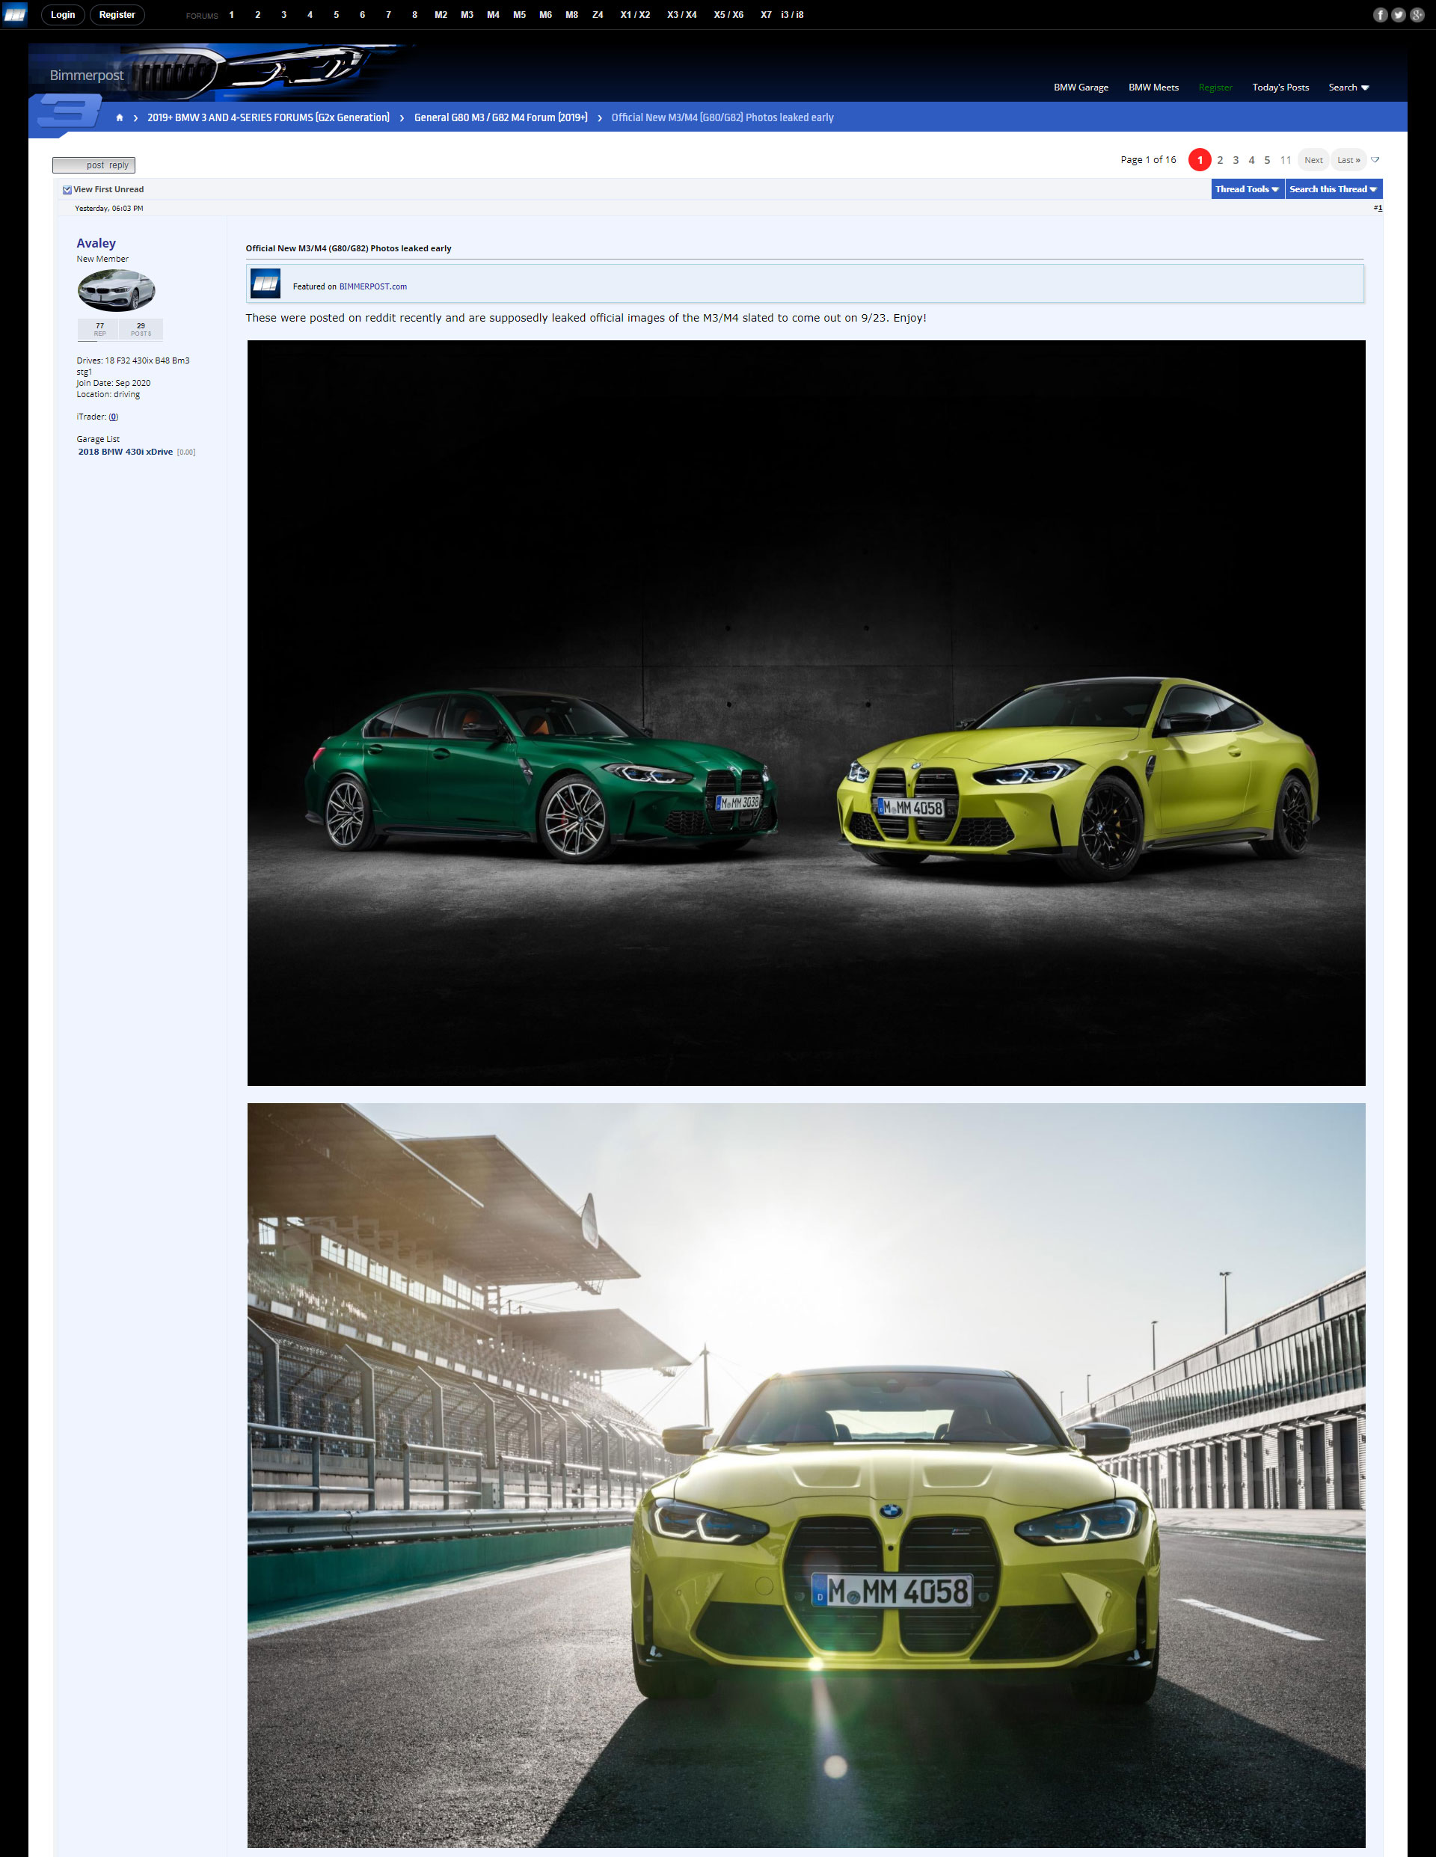1436x1857 pixels.
Task: Click the Bimmerpost logo icon in top bar
Action: point(15,14)
